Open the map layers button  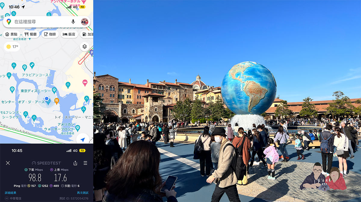click(85, 47)
